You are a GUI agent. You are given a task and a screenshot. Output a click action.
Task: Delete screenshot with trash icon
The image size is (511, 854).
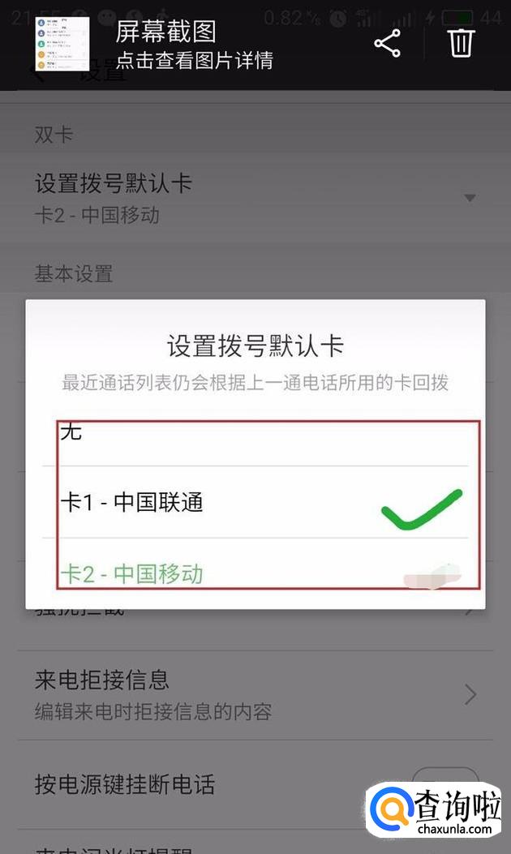click(x=462, y=42)
